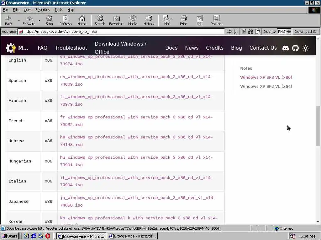Viewport: 321px width, 240px height.
Task: Open the Blog navigation link
Action: tap(236, 48)
